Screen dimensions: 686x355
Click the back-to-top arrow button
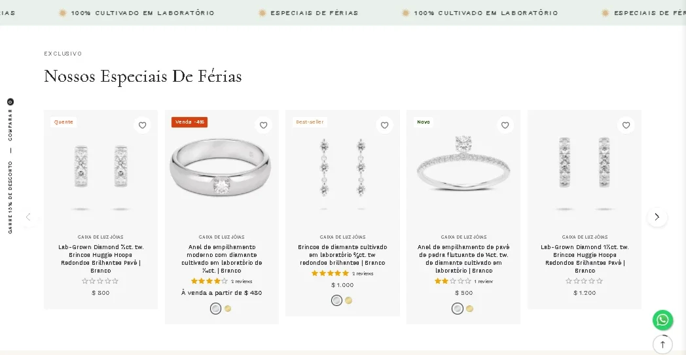pos(662,345)
